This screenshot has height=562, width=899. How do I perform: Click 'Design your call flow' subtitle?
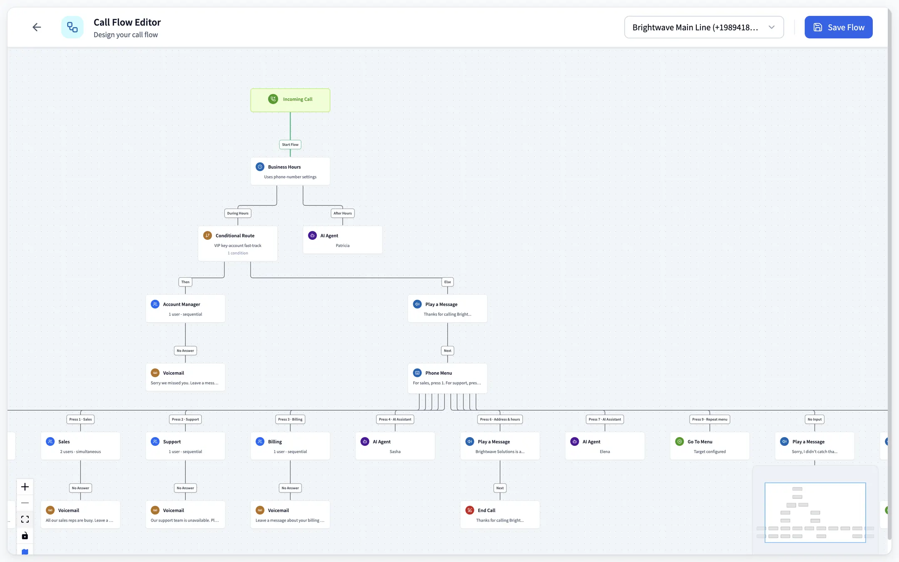(126, 35)
